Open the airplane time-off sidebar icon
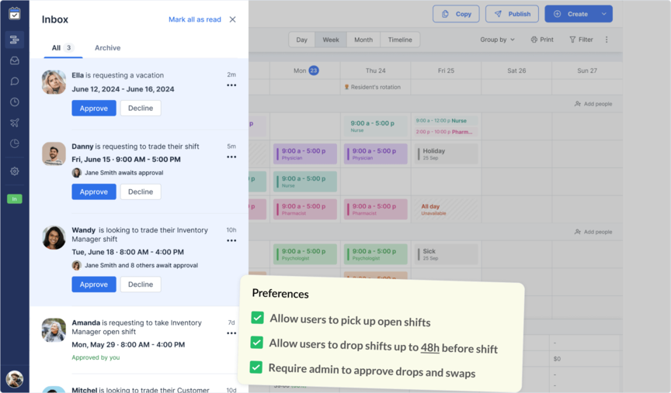This screenshot has height=393, width=671. [x=14, y=122]
